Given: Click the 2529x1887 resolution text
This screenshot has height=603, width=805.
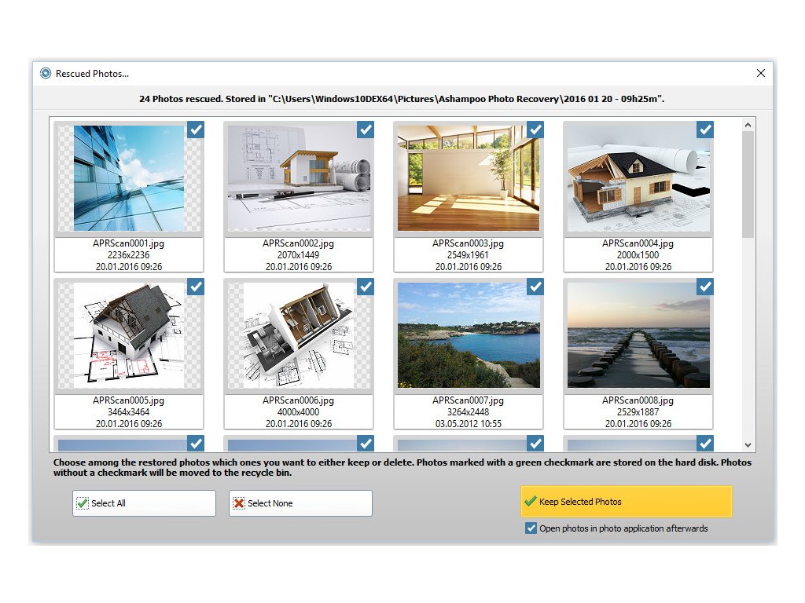Looking at the screenshot, I should [638, 411].
